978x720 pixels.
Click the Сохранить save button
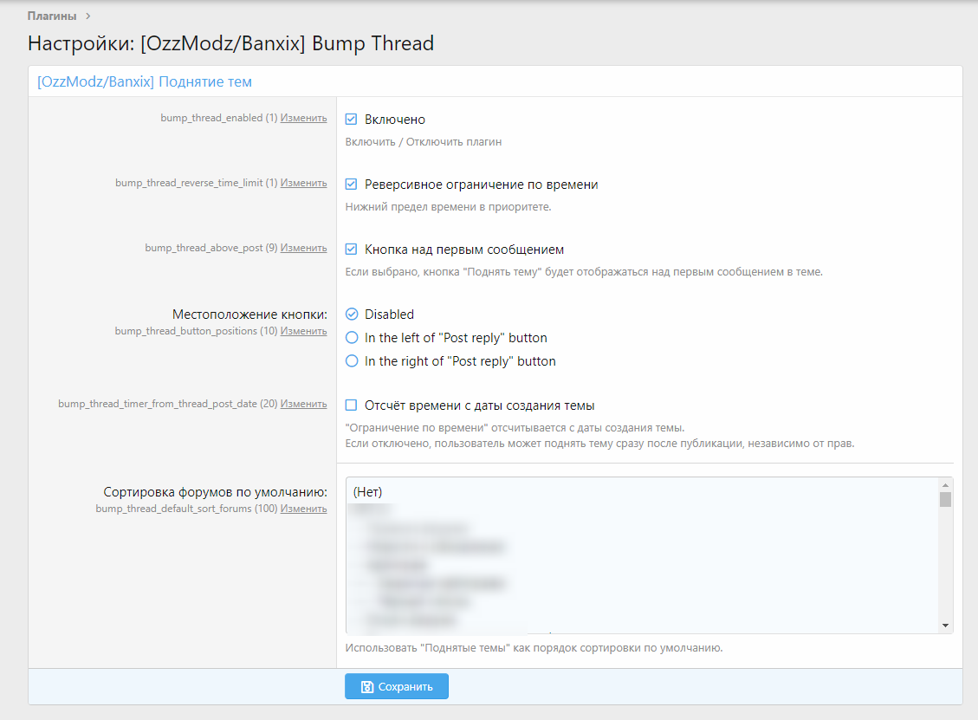[397, 687]
